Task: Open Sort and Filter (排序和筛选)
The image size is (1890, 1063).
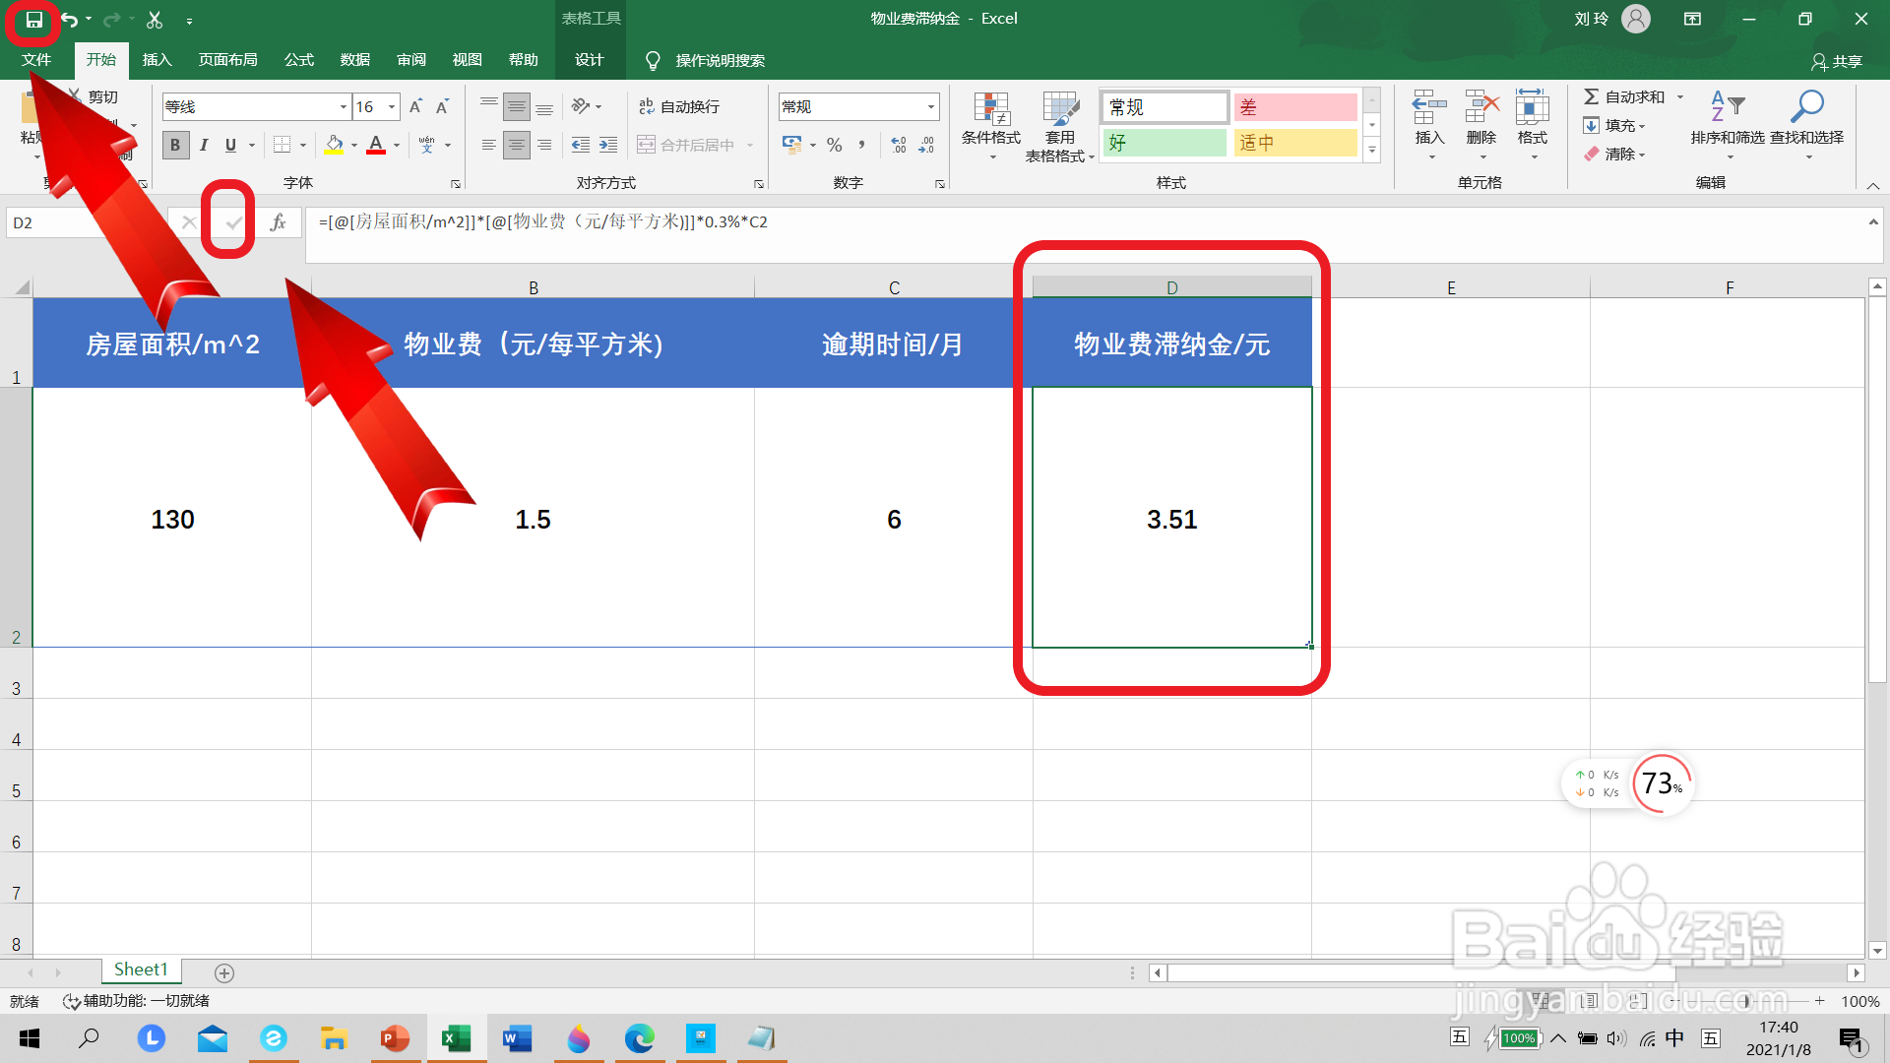Action: (1728, 126)
